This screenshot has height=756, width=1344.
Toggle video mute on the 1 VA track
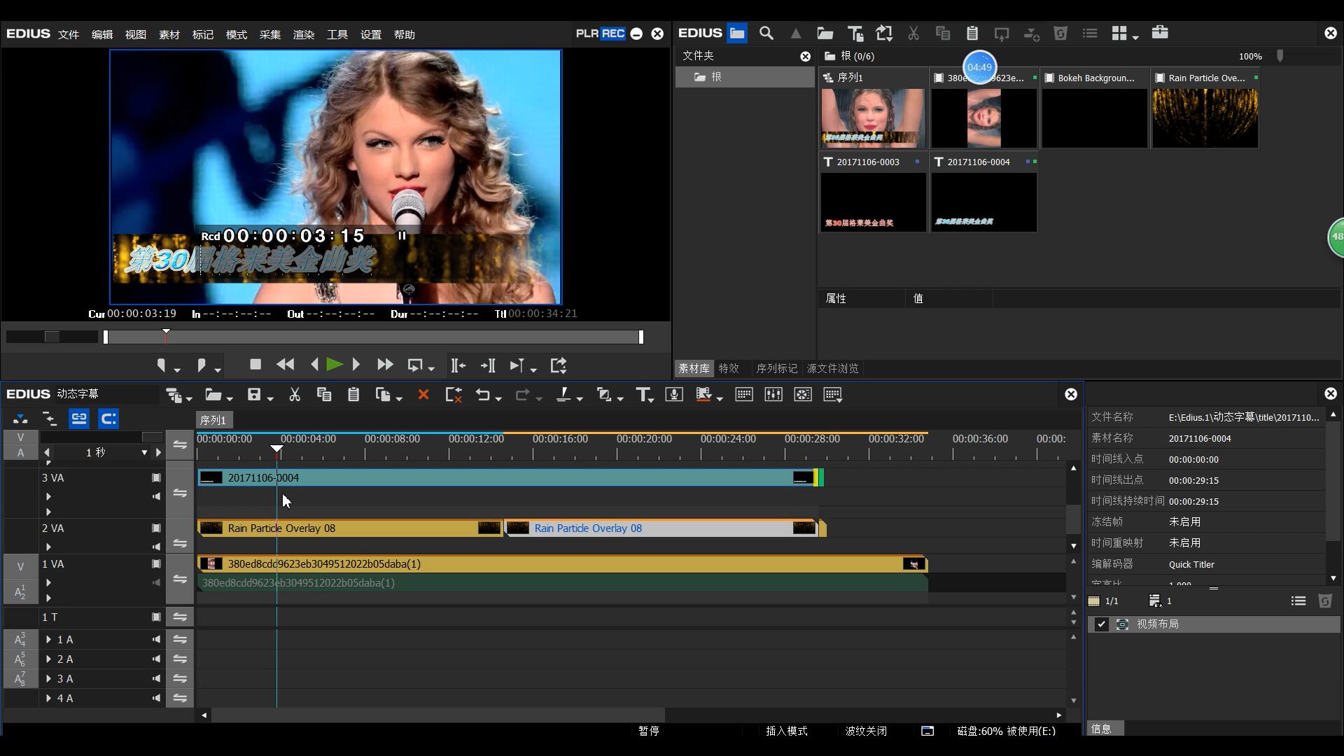click(x=156, y=564)
